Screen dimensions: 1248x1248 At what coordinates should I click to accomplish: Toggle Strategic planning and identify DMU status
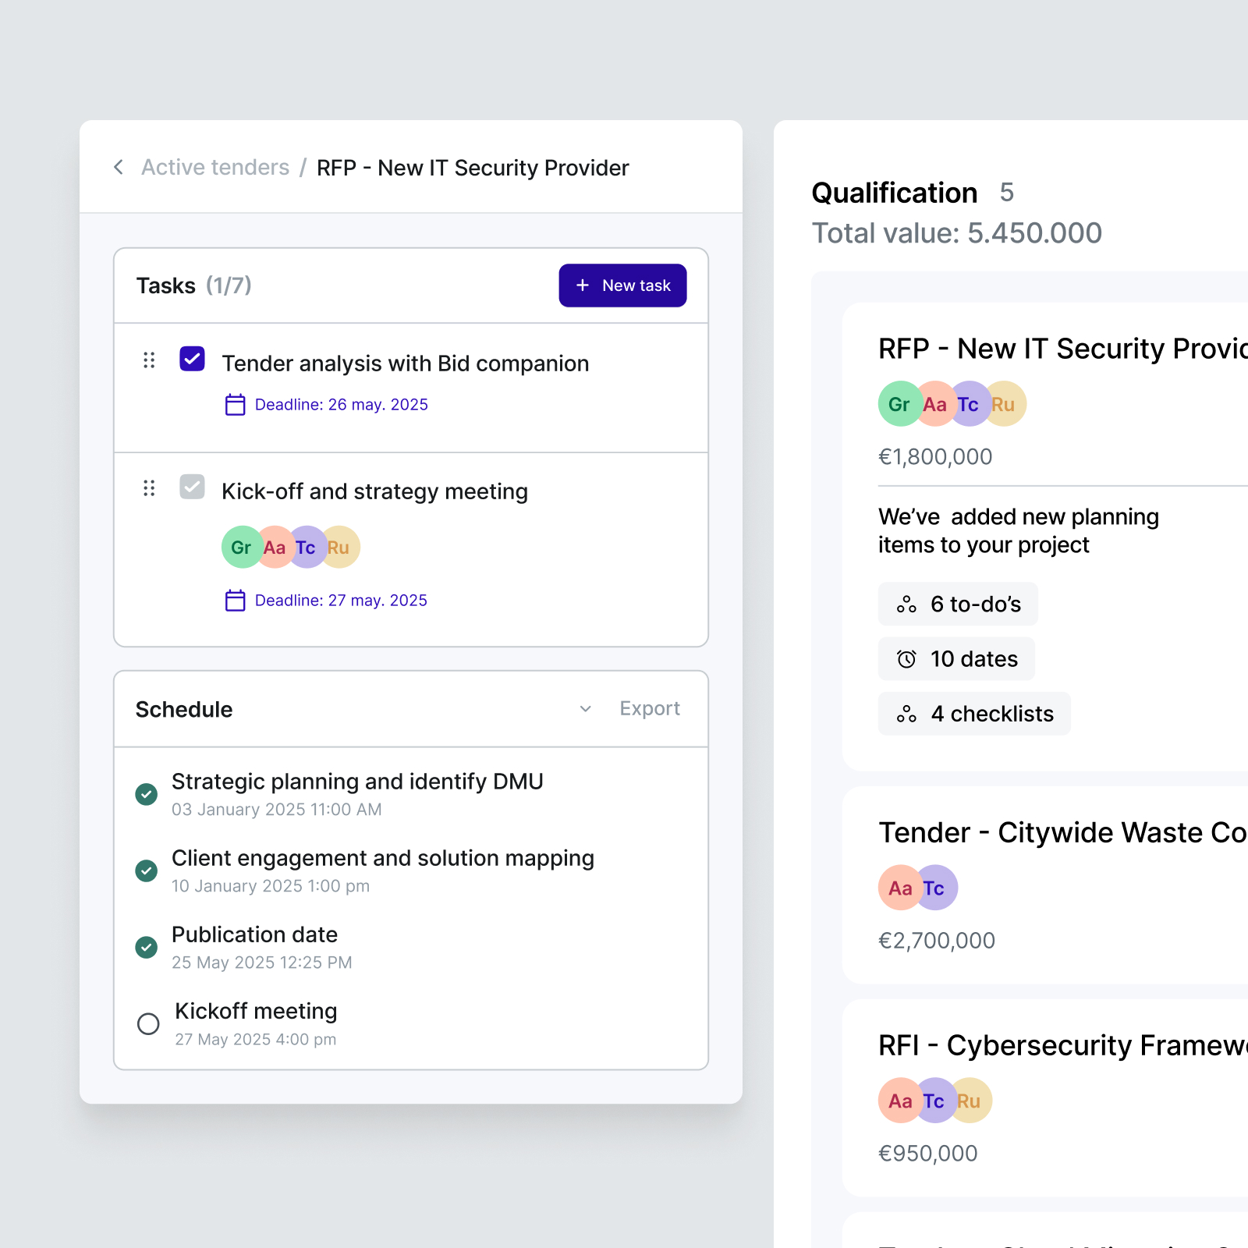pos(147,794)
